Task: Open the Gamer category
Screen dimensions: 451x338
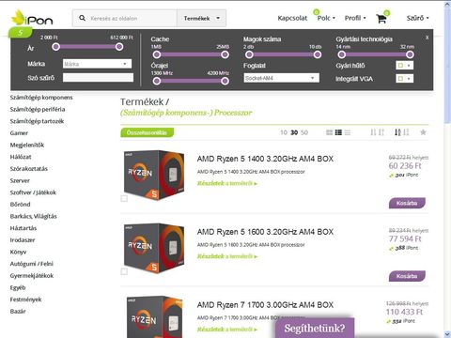Action: [x=19, y=133]
